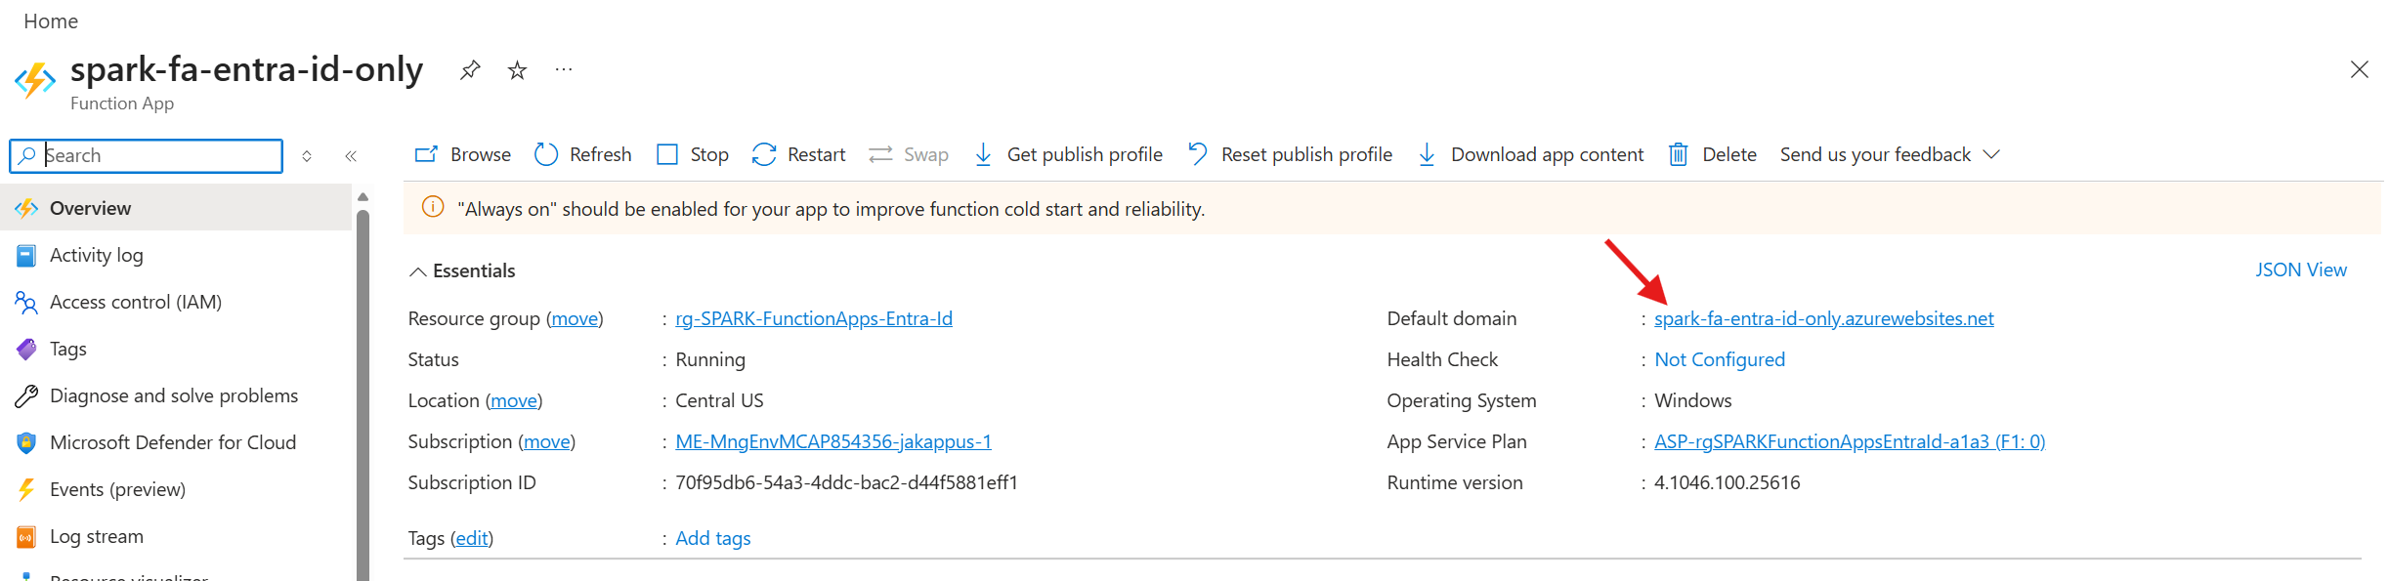Image resolution: width=2389 pixels, height=581 pixels.
Task: Stop the function app
Action: (693, 154)
